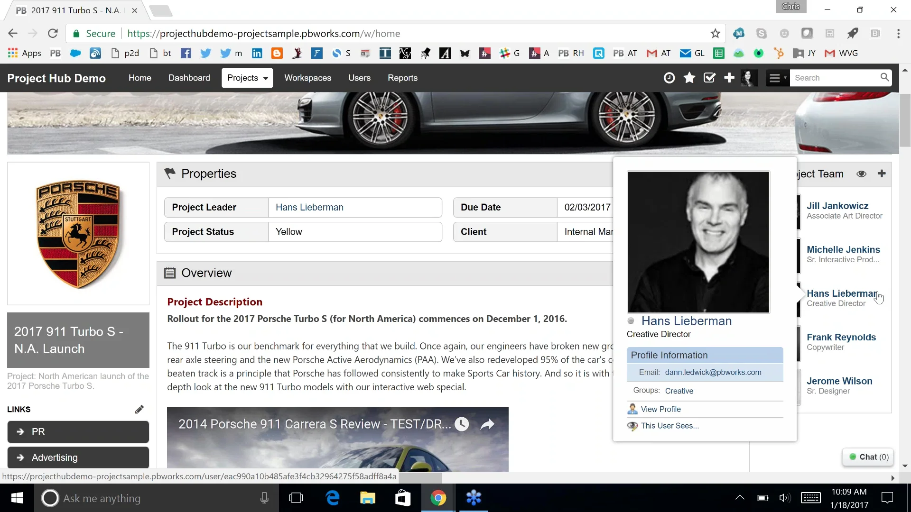The image size is (911, 512).
Task: Open Jerome Wilson team member
Action: 839,381
